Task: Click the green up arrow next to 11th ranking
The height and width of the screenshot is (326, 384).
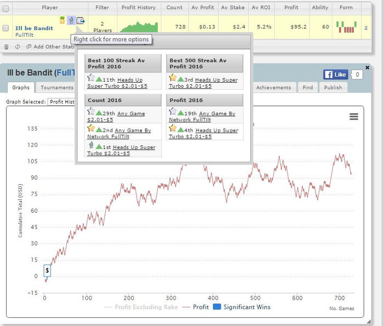Action: click(99, 79)
